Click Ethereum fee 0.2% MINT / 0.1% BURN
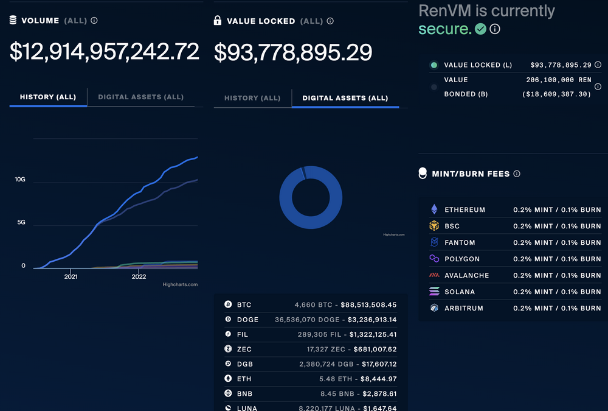 tap(557, 209)
